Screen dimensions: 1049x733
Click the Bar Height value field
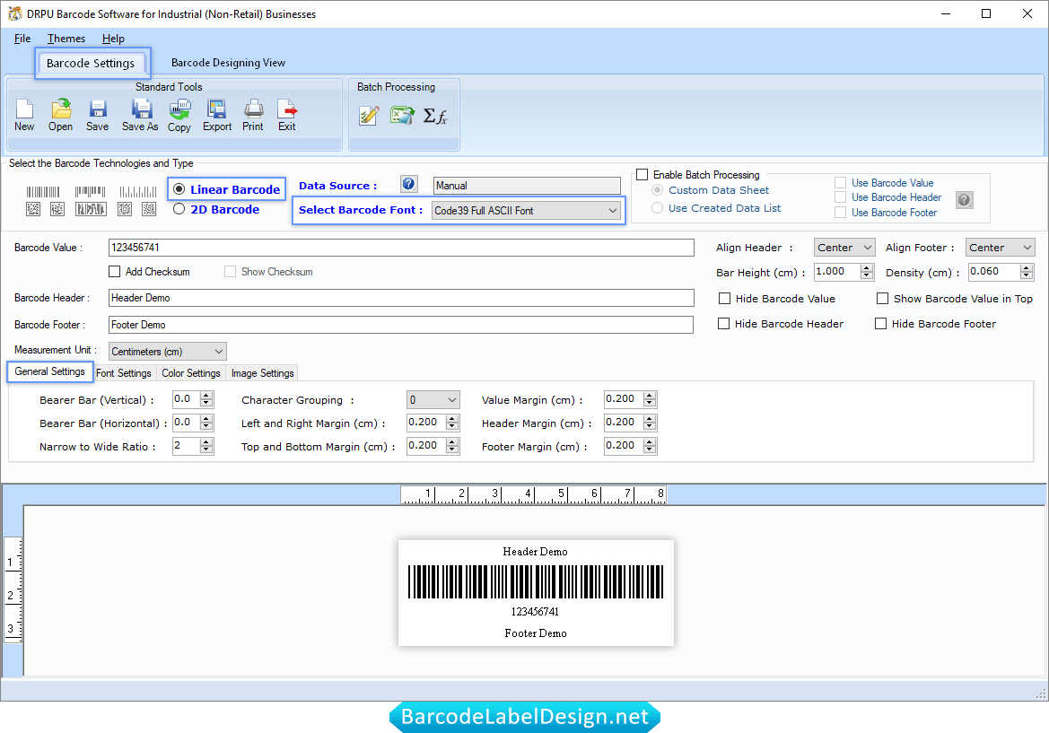point(837,272)
